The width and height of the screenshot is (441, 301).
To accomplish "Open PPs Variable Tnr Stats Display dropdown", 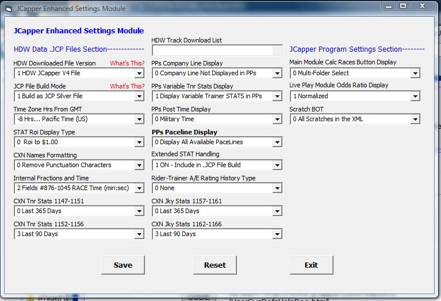I will [277, 97].
